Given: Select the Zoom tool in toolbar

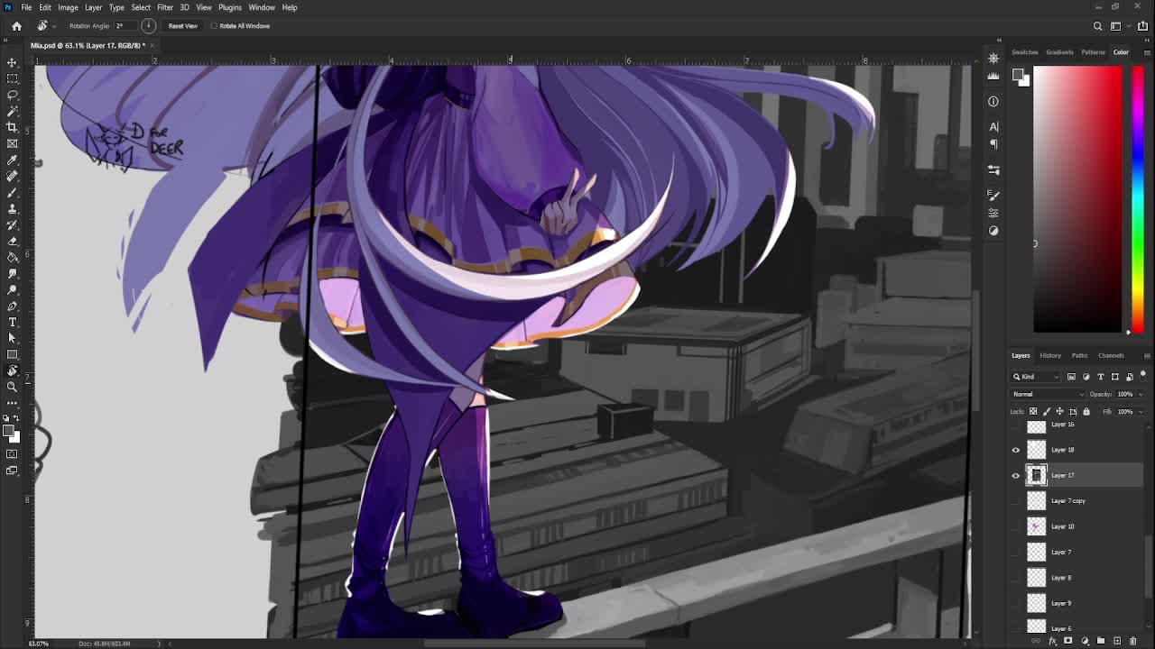Looking at the screenshot, I should [x=13, y=387].
